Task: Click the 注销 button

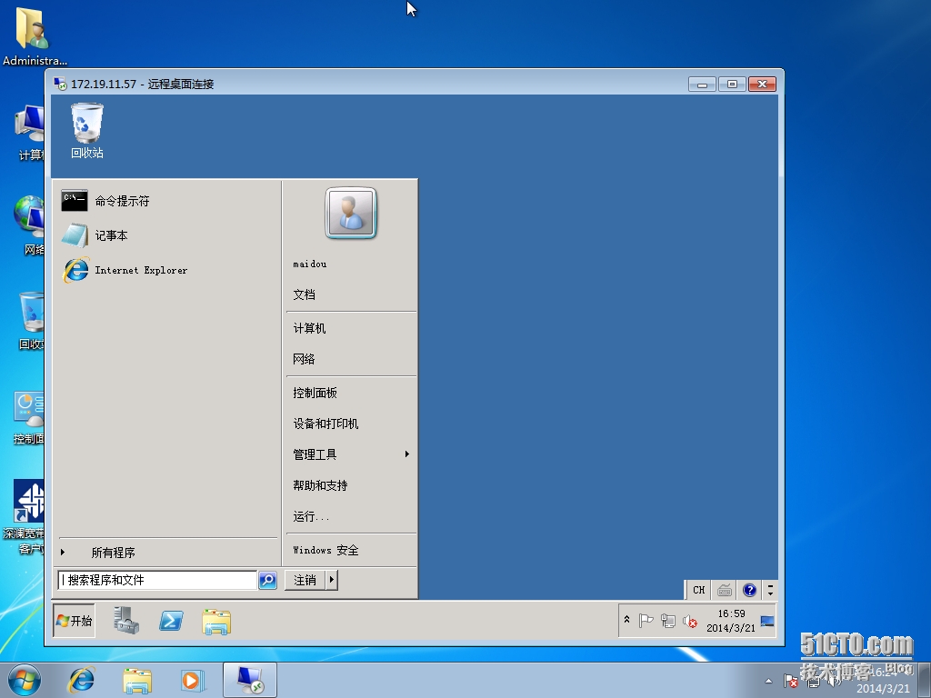Action: [x=305, y=580]
